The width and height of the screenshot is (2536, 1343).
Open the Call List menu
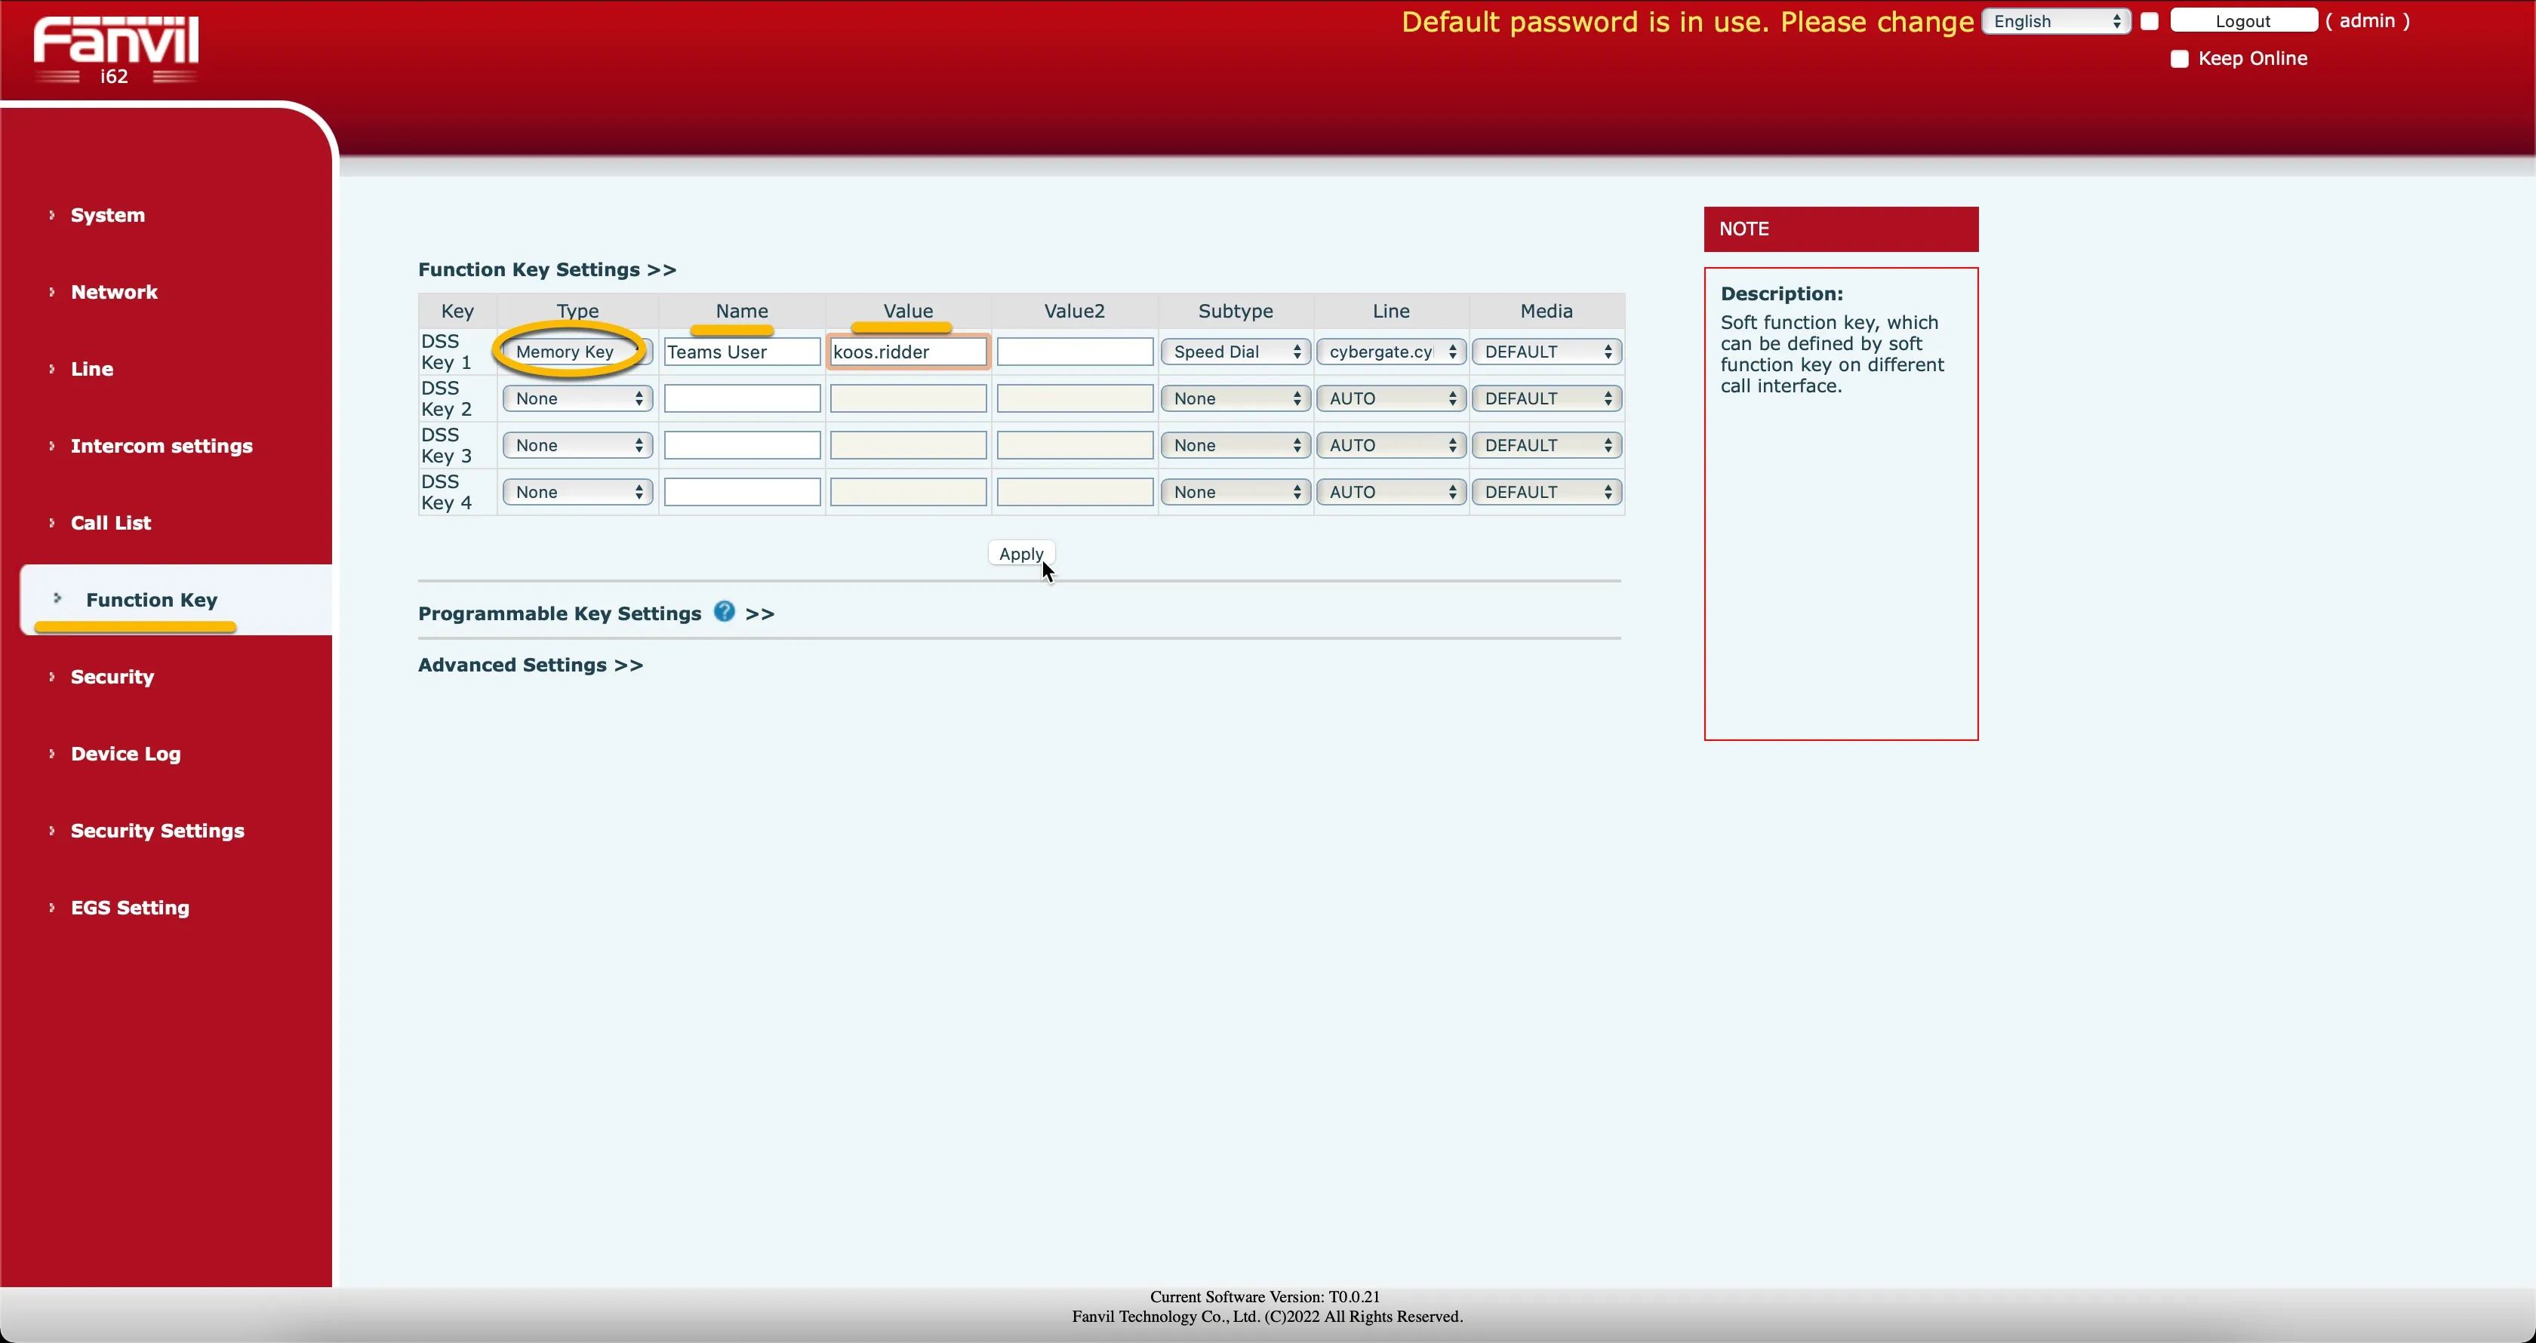tap(111, 522)
